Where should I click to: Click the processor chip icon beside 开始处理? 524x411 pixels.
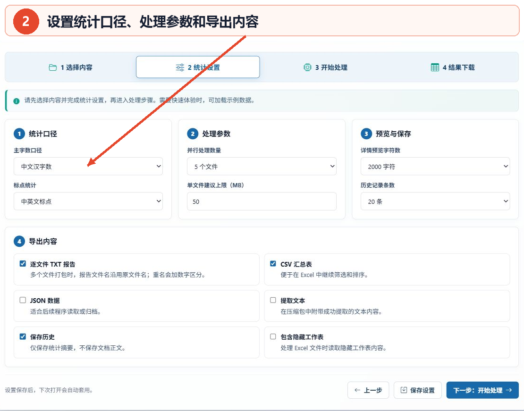click(x=307, y=67)
